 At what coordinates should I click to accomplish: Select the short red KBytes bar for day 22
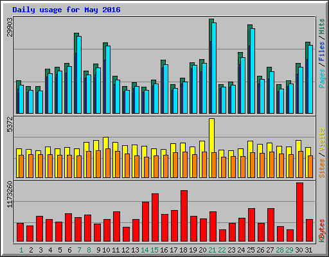tap(222, 236)
